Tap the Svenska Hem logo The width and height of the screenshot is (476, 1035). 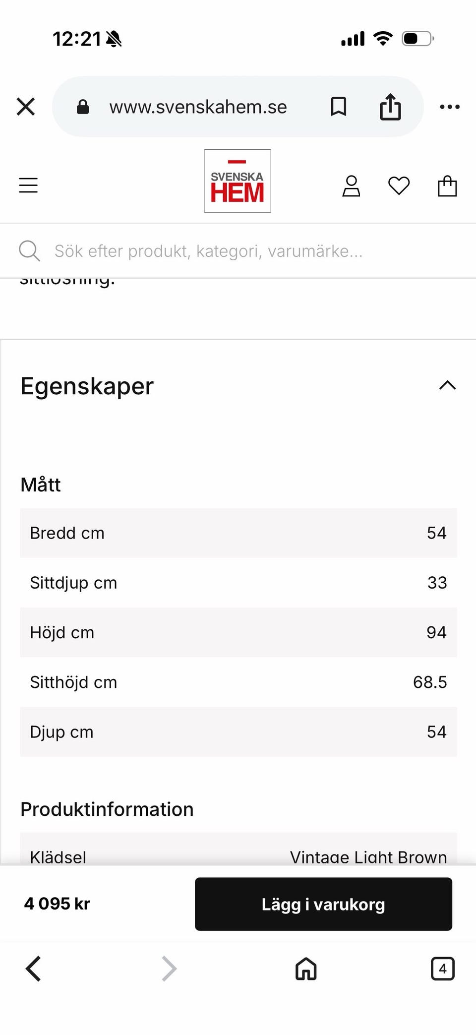(x=238, y=182)
